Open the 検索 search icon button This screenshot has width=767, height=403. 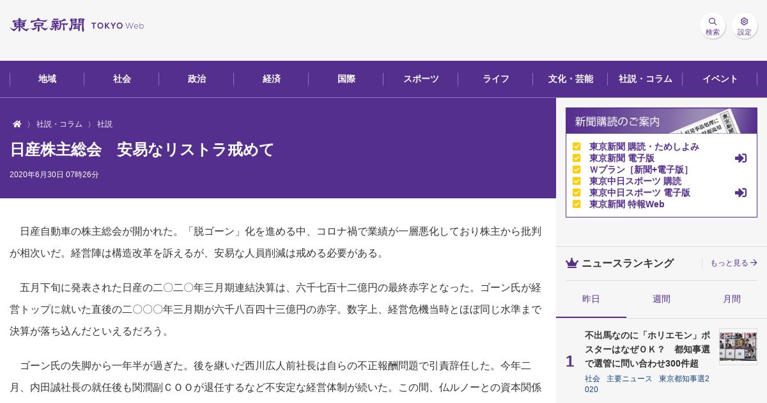pos(713,26)
